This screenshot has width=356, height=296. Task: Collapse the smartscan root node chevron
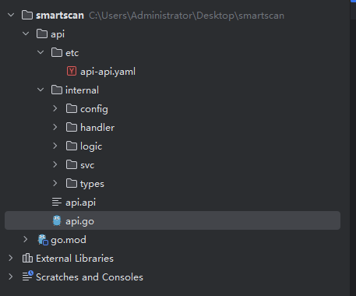tap(11, 15)
